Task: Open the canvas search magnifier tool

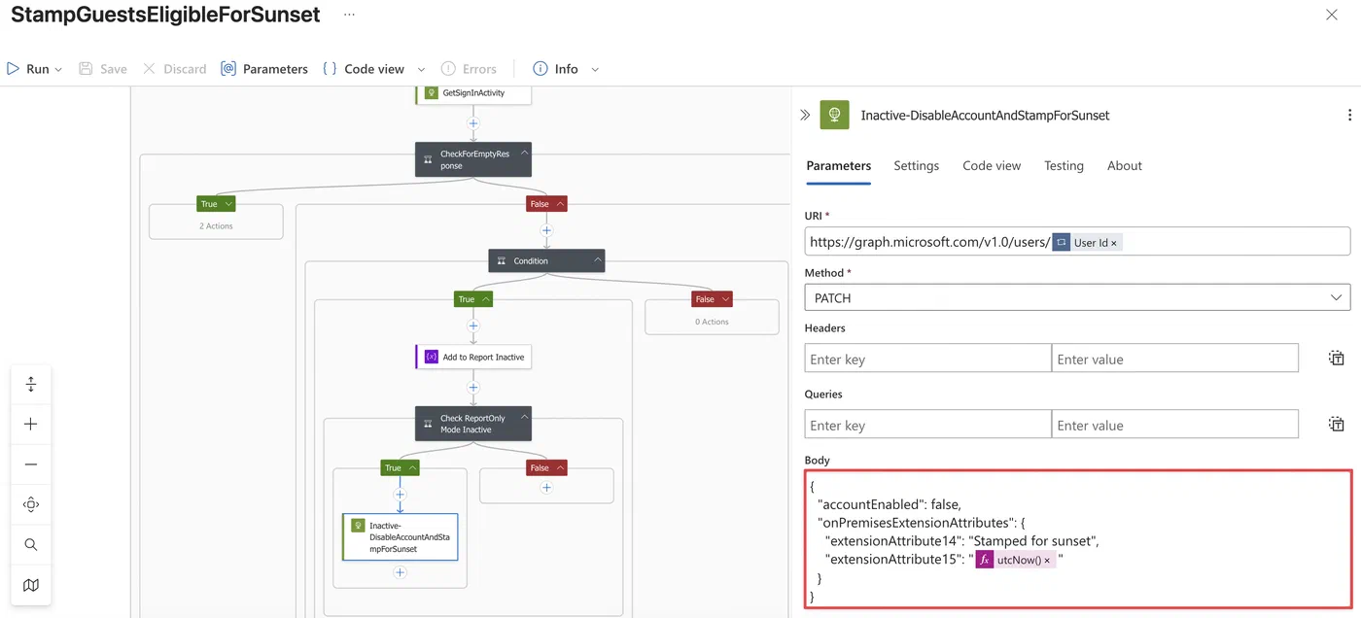Action: 31,545
